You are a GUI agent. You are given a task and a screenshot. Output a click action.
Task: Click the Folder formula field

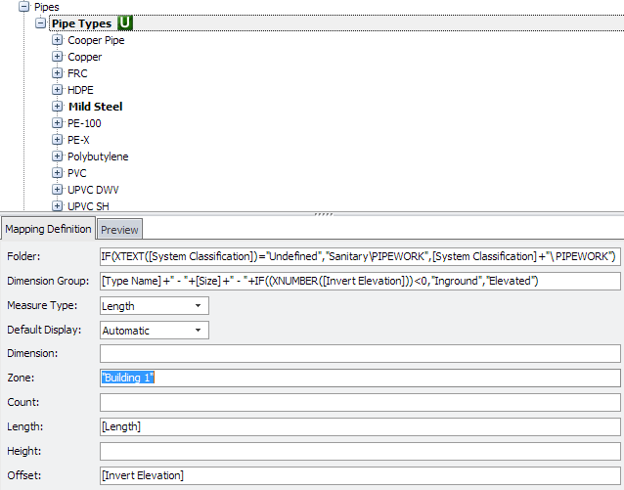click(x=360, y=256)
